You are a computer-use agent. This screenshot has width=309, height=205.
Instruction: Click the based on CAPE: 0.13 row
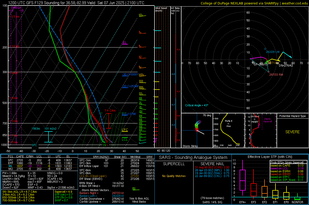287,165
